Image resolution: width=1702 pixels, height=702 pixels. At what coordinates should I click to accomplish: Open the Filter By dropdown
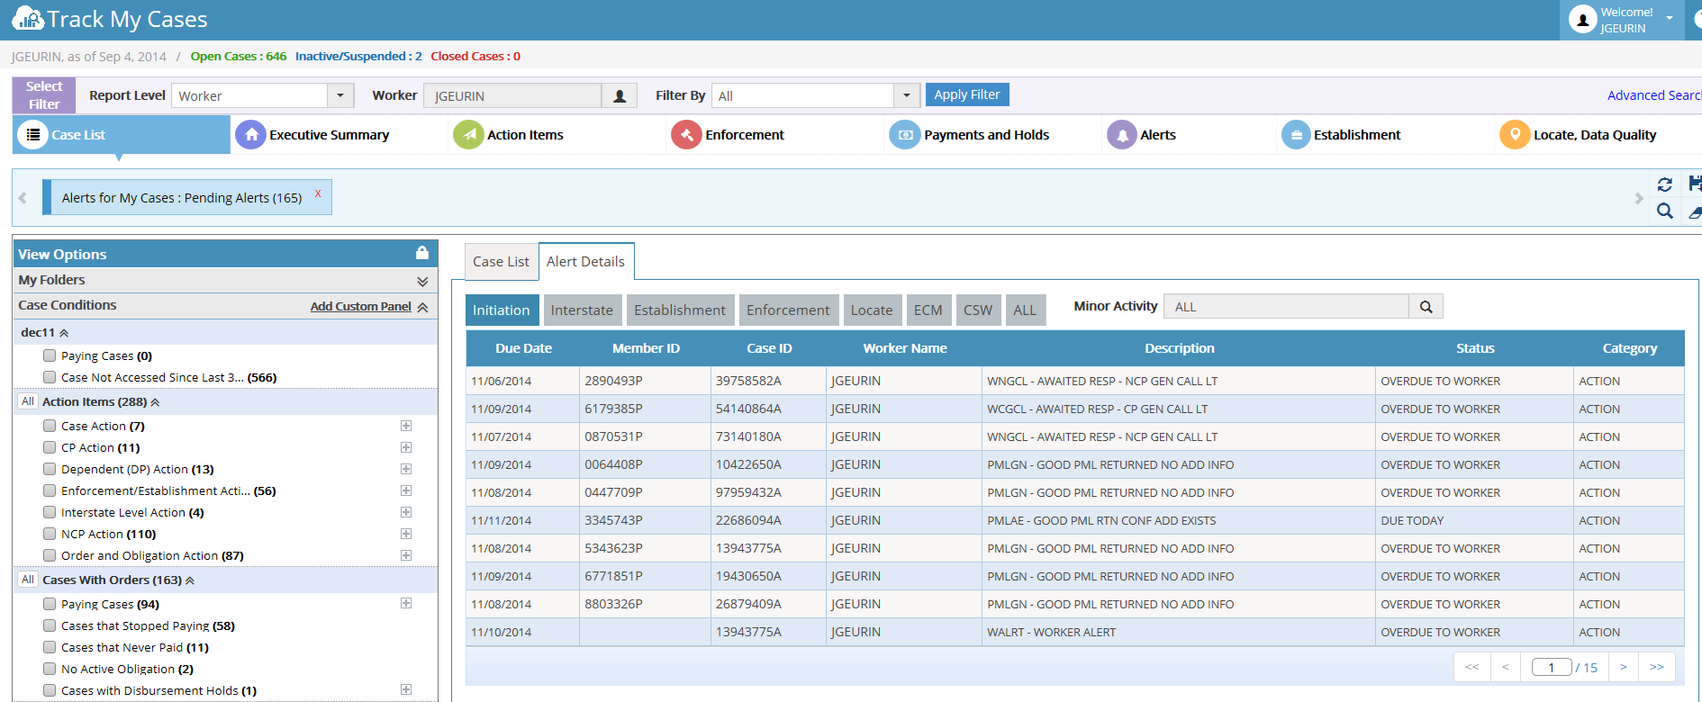[x=906, y=95]
